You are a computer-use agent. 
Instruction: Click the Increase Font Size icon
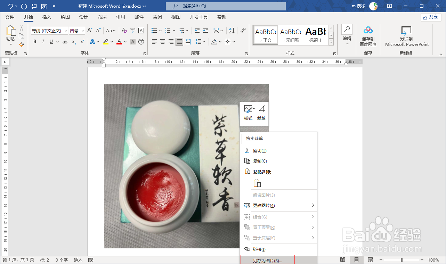click(90, 31)
